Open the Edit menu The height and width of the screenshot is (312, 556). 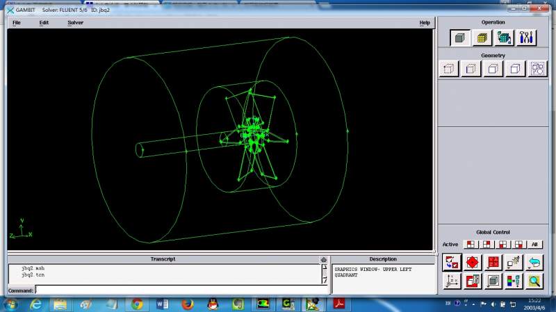pos(44,23)
